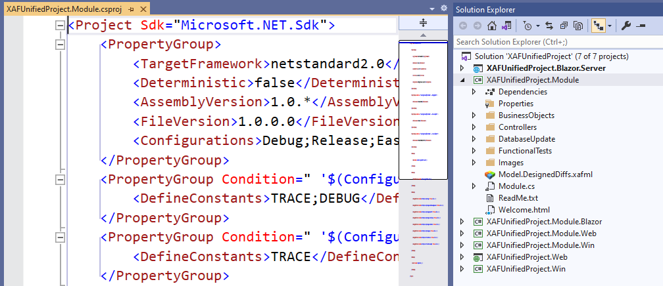663x286 pixels.
Task: Click the BusinessObjects folder icon
Action: tap(490, 115)
